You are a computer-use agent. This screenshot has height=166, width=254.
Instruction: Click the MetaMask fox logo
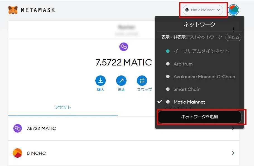pos(13,10)
